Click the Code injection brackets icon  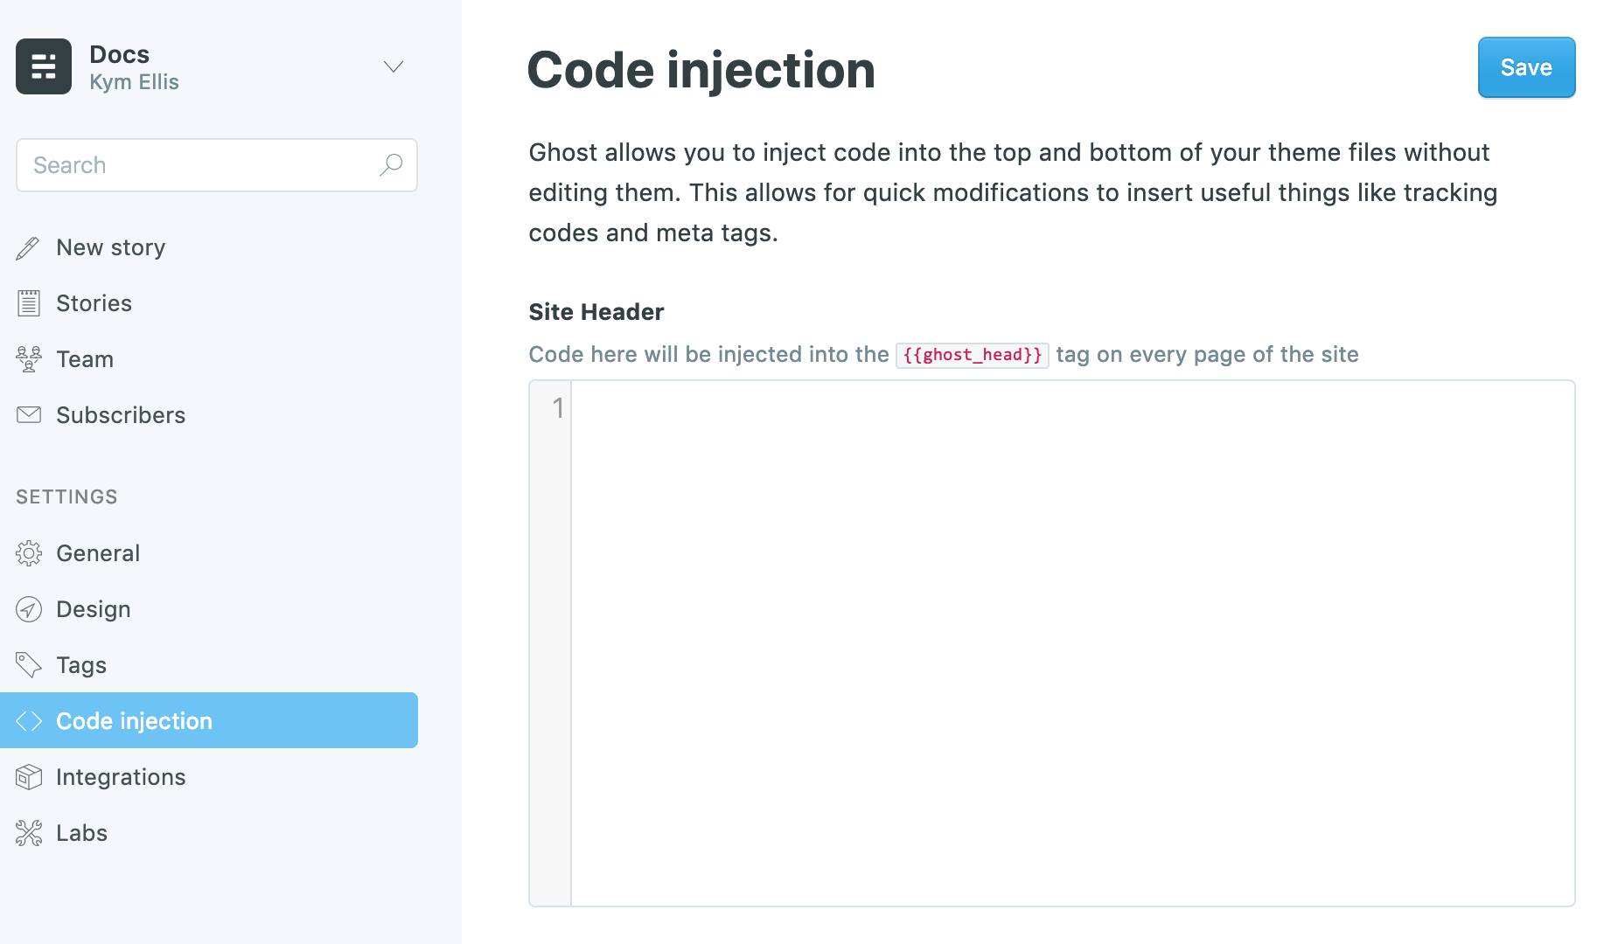(x=29, y=720)
